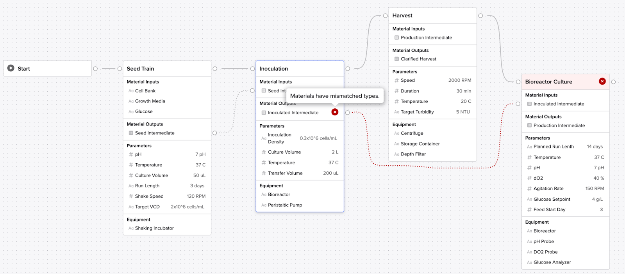Click hash icon beside Agitation Rate
Image resolution: width=625 pixels, height=274 pixels.
coord(529,188)
